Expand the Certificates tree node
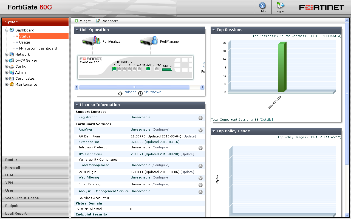Screen dimensions: 351x219 coord(7,78)
